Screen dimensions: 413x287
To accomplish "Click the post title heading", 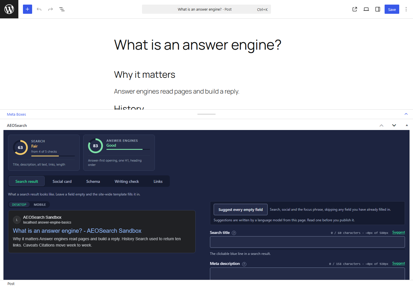I will [x=198, y=45].
